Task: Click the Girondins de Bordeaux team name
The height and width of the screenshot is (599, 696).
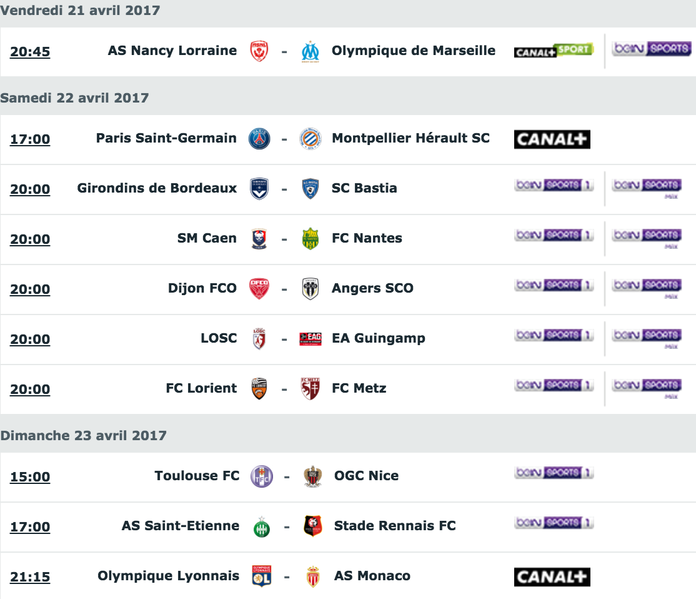Action: (x=157, y=188)
